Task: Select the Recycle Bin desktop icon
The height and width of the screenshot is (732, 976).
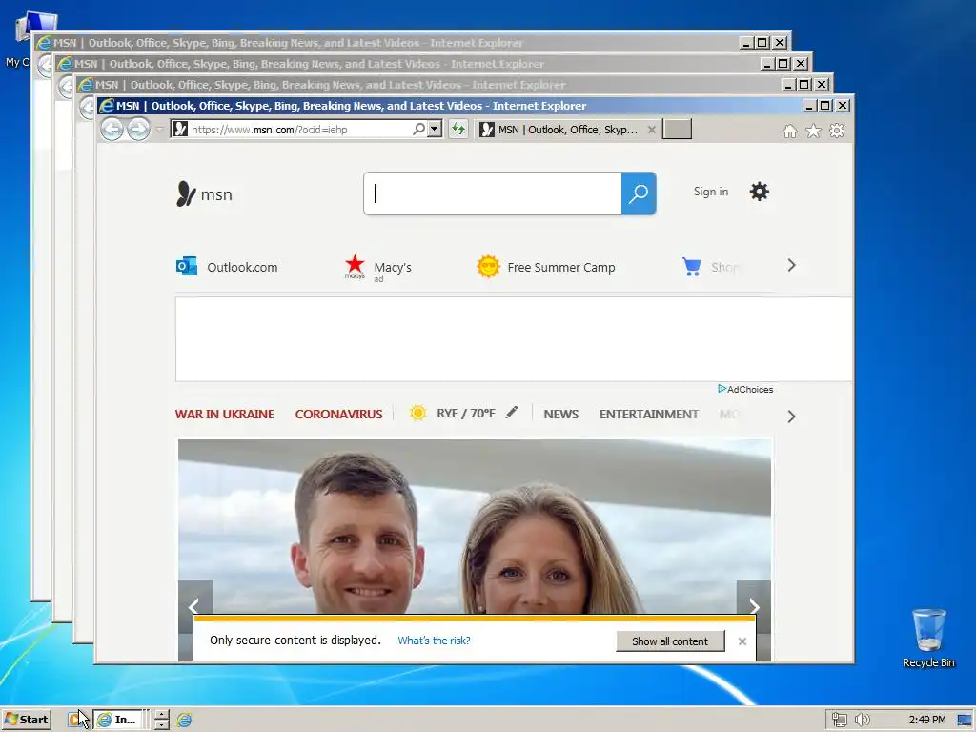Action: coord(928,638)
